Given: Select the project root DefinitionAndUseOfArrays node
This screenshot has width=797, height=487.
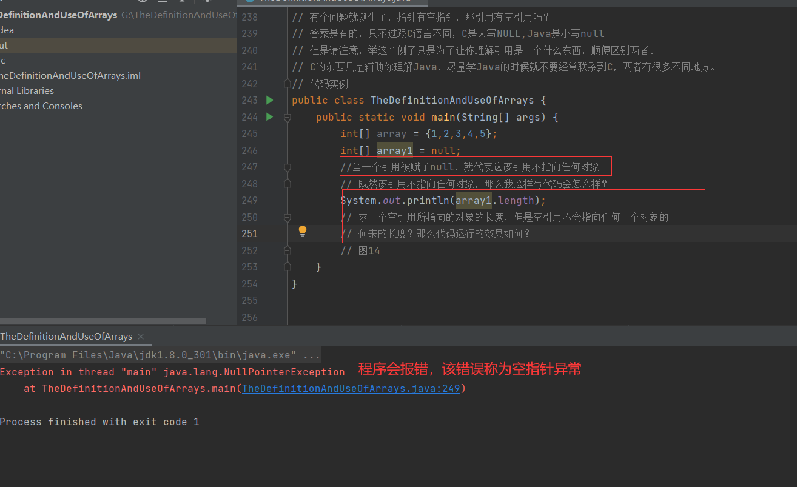Looking at the screenshot, I should (59, 15).
